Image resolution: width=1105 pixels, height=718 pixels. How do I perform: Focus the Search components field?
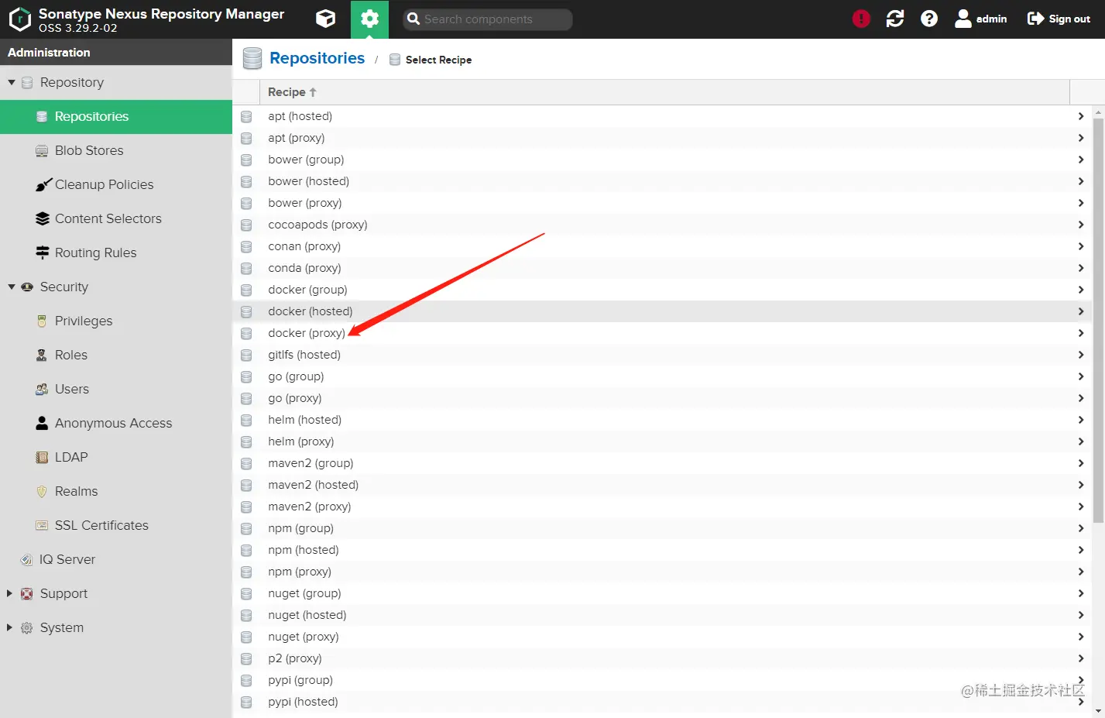coord(487,19)
